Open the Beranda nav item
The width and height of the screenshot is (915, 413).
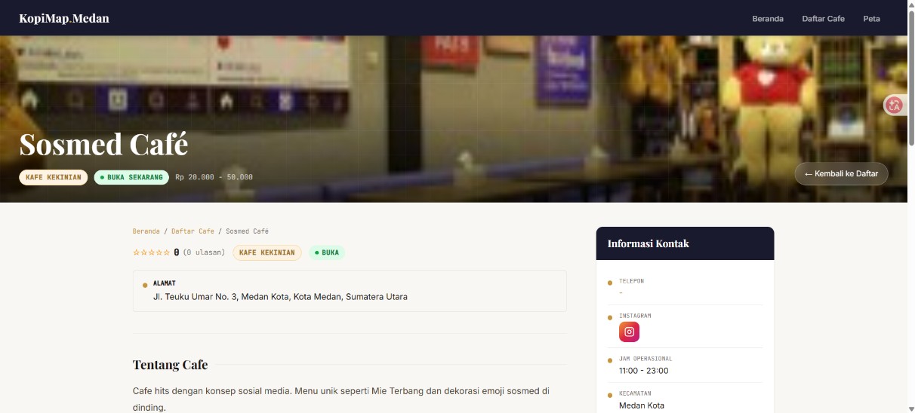[768, 19]
